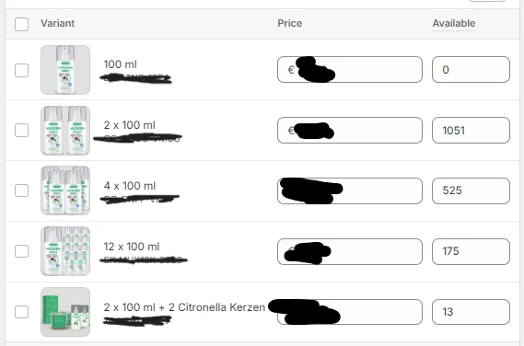
Task: Click the 12 x 100 ml price field
Action: (350, 251)
